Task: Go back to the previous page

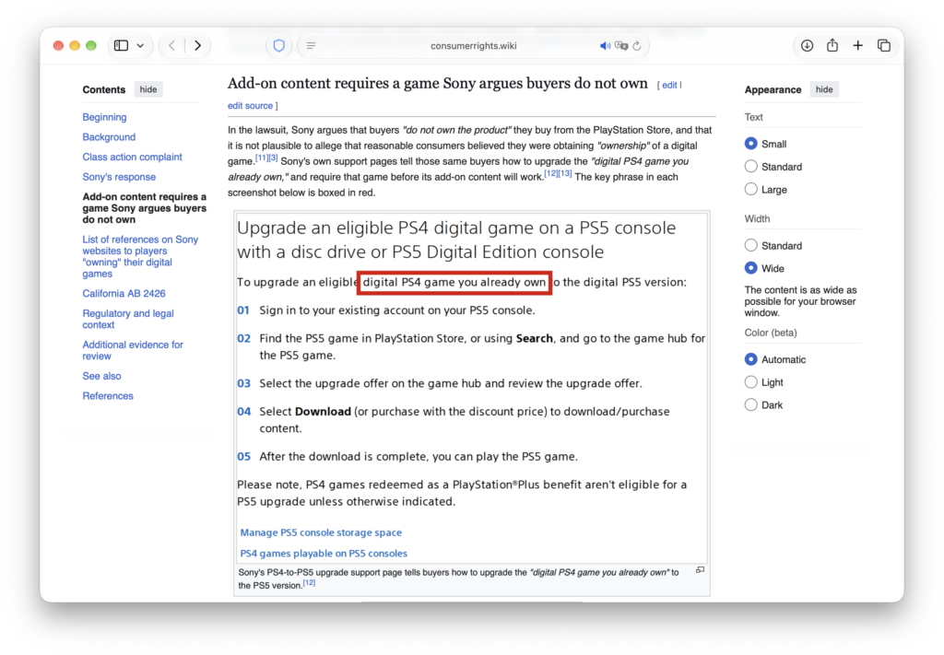Action: point(172,46)
